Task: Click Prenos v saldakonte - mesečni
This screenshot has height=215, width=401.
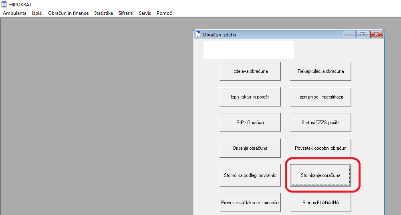Action: 250,203
